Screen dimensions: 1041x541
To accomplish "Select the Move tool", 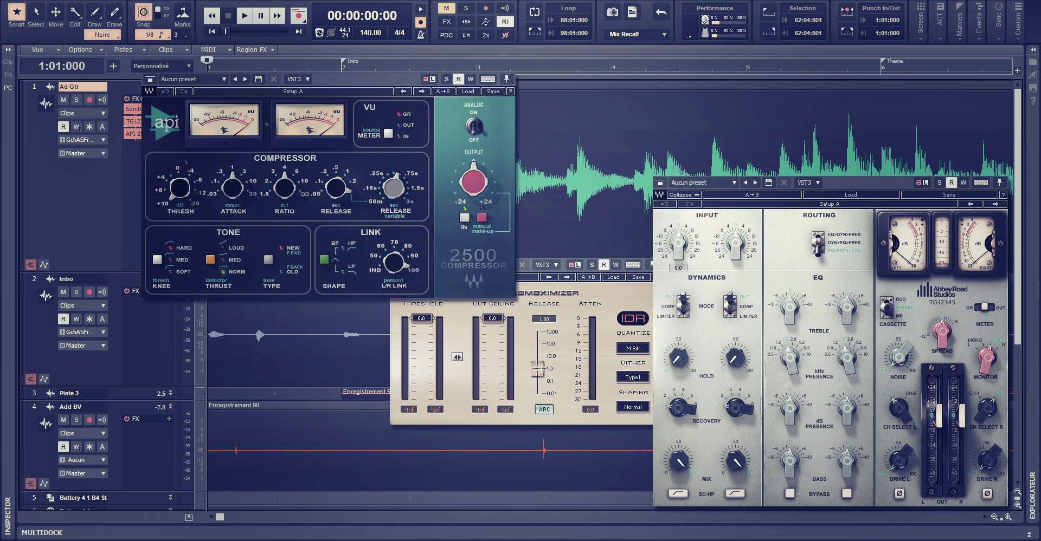I will (x=55, y=15).
